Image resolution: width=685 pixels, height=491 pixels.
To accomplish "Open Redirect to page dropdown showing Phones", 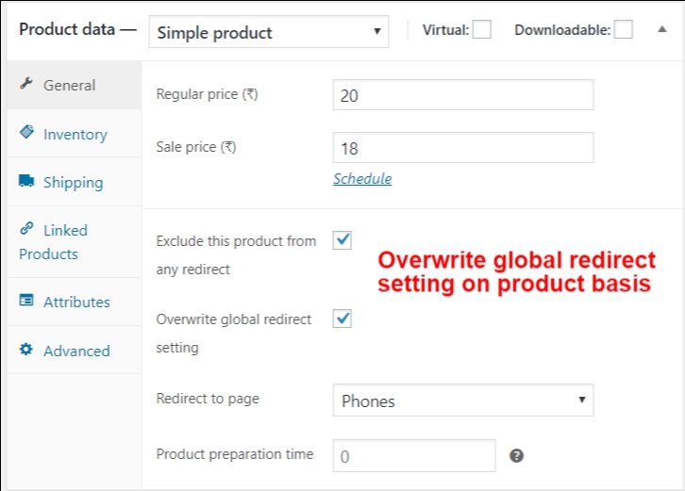I will (x=462, y=401).
